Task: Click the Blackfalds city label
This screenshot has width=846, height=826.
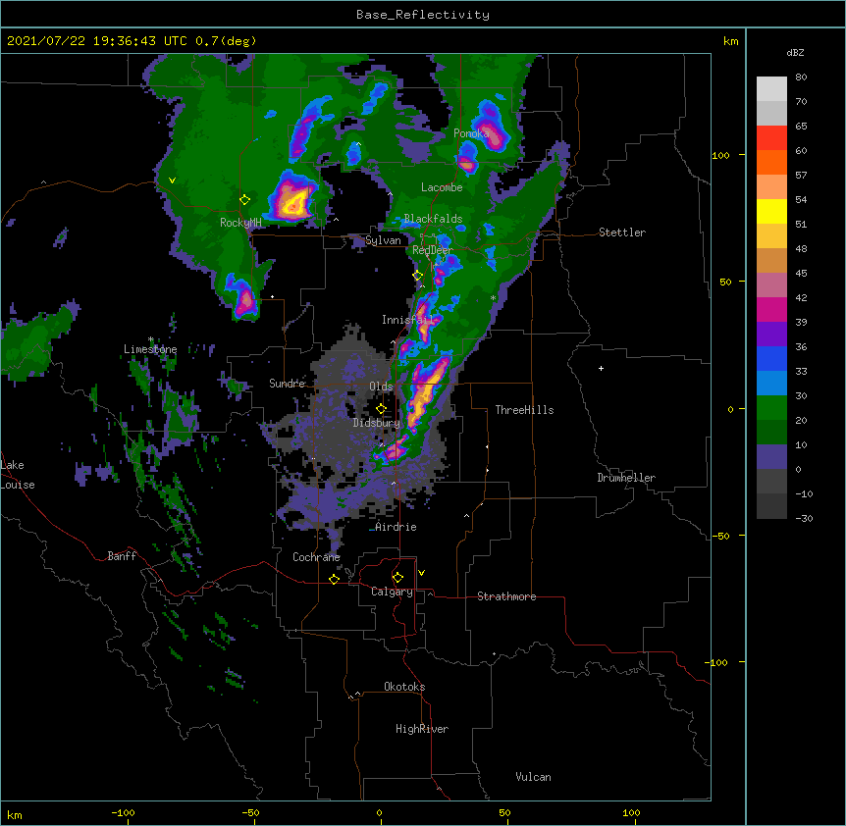Action: 433,219
